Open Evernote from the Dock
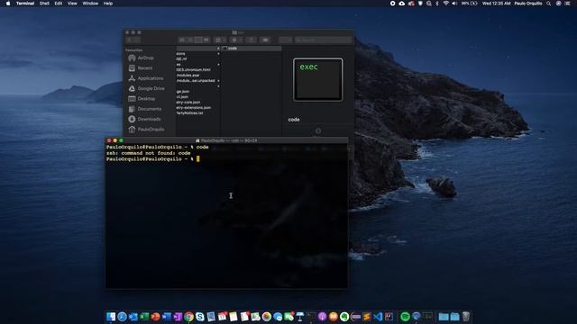 point(344,317)
